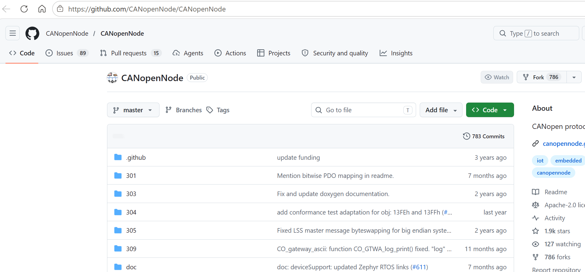Open the 304 folder name
Image resolution: width=585 pixels, height=272 pixels.
(x=131, y=212)
